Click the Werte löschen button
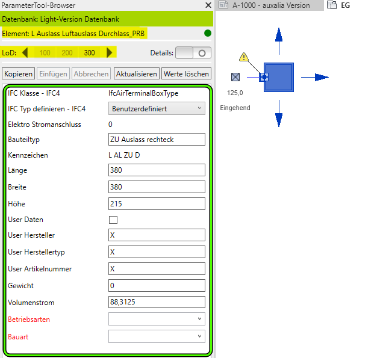The height and width of the screenshot is (358, 383). tap(186, 74)
